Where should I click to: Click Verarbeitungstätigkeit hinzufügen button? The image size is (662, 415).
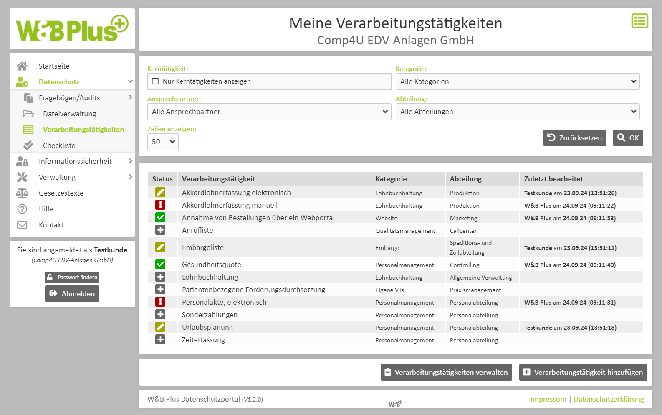tap(583, 372)
